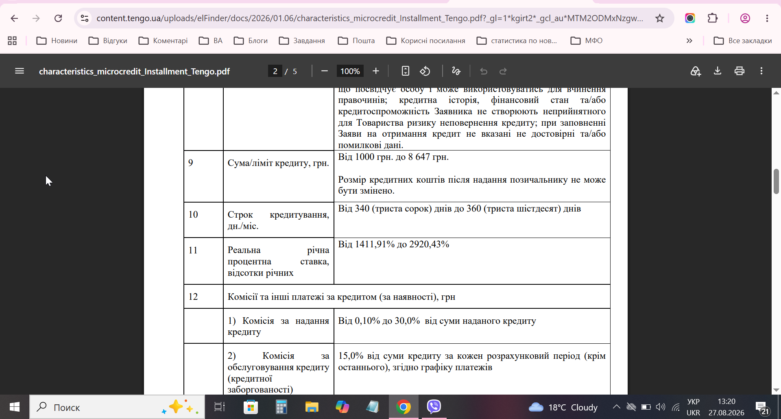781x419 pixels.
Task: Open the PDF sidebar menu icon
Action: pos(20,71)
